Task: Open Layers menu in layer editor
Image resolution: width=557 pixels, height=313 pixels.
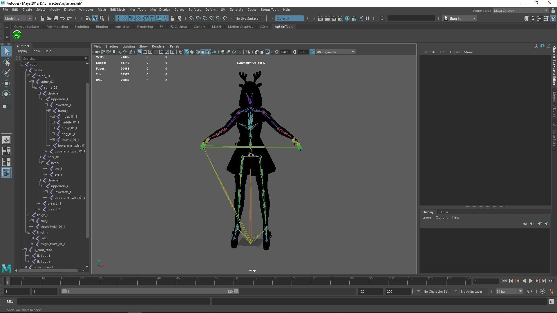Action: click(x=426, y=217)
